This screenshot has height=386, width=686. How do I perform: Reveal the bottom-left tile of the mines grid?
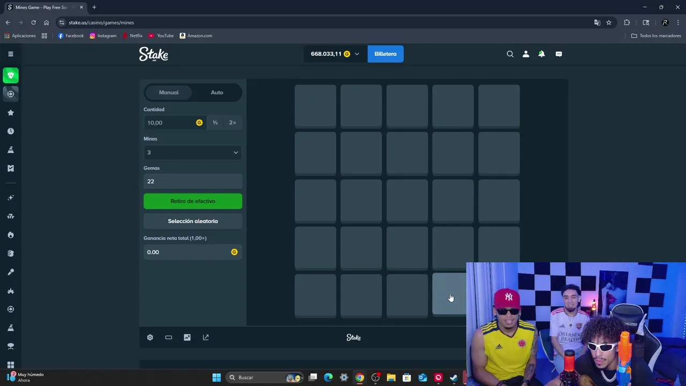(316, 295)
